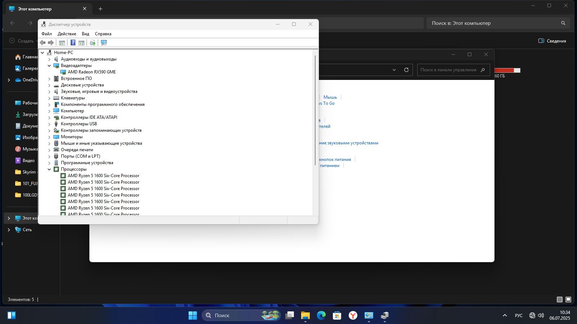The width and height of the screenshot is (577, 324).
Task: Select the Программные устройства item
Action: click(87, 163)
